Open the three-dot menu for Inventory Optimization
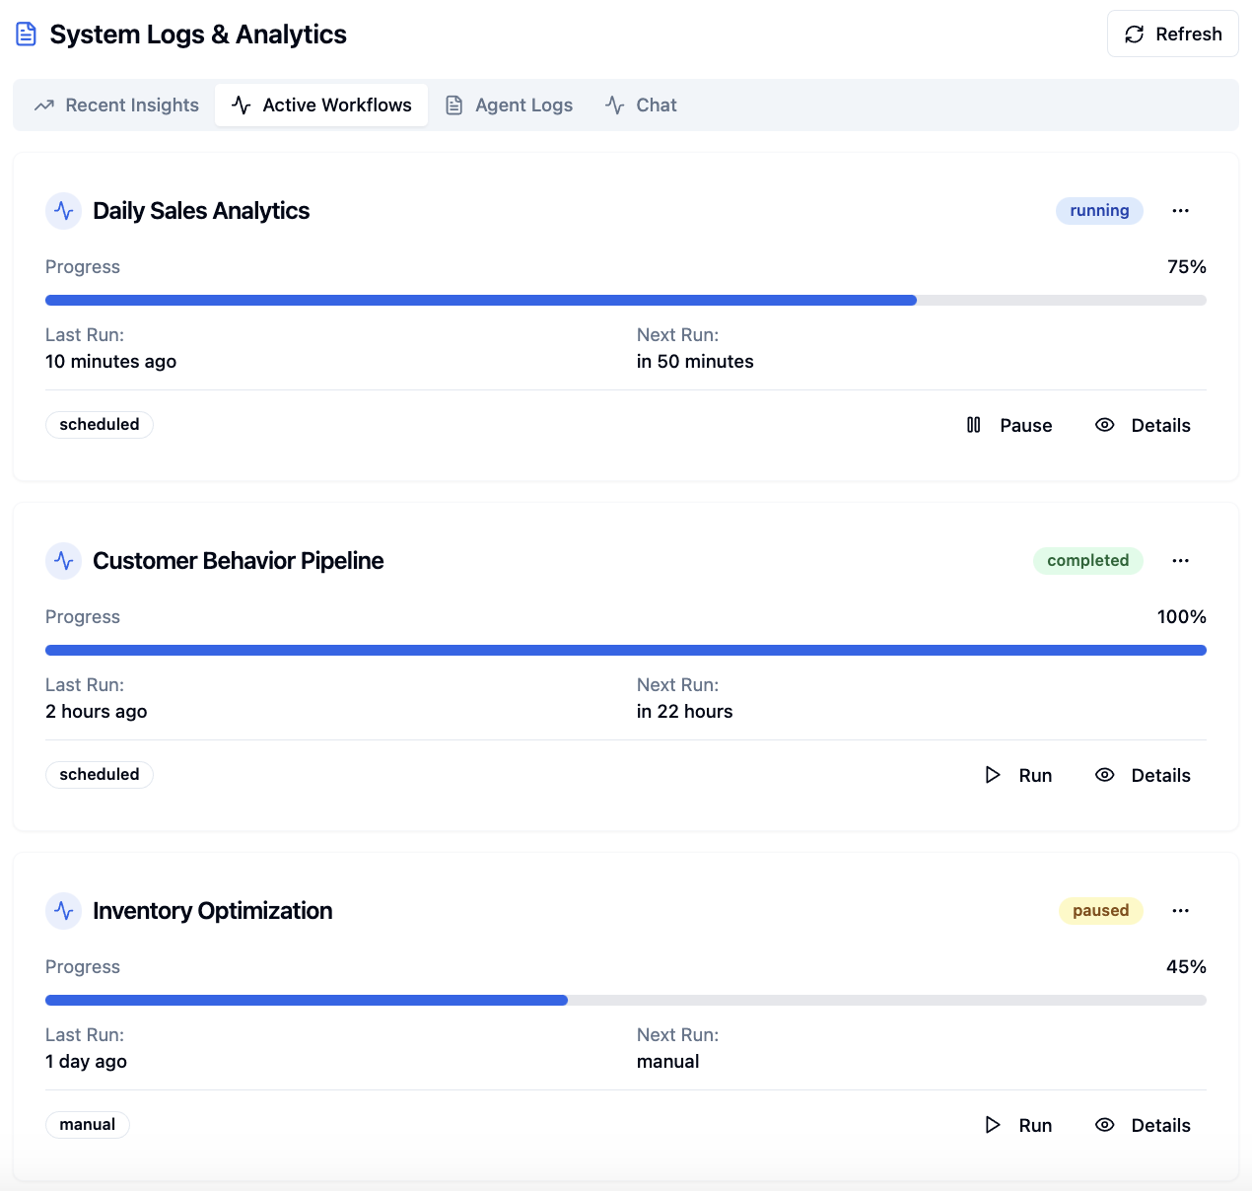The height and width of the screenshot is (1191, 1252). pos(1180,910)
